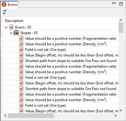126x121 pixels.
Task: Click the error icon in Errors tab
Action: [4, 4]
